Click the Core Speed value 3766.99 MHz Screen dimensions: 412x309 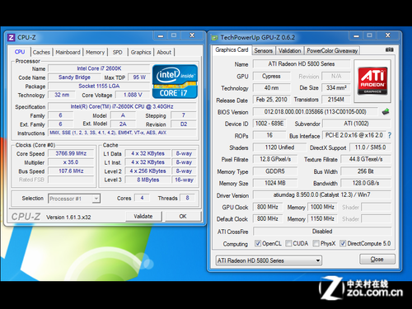coord(71,153)
